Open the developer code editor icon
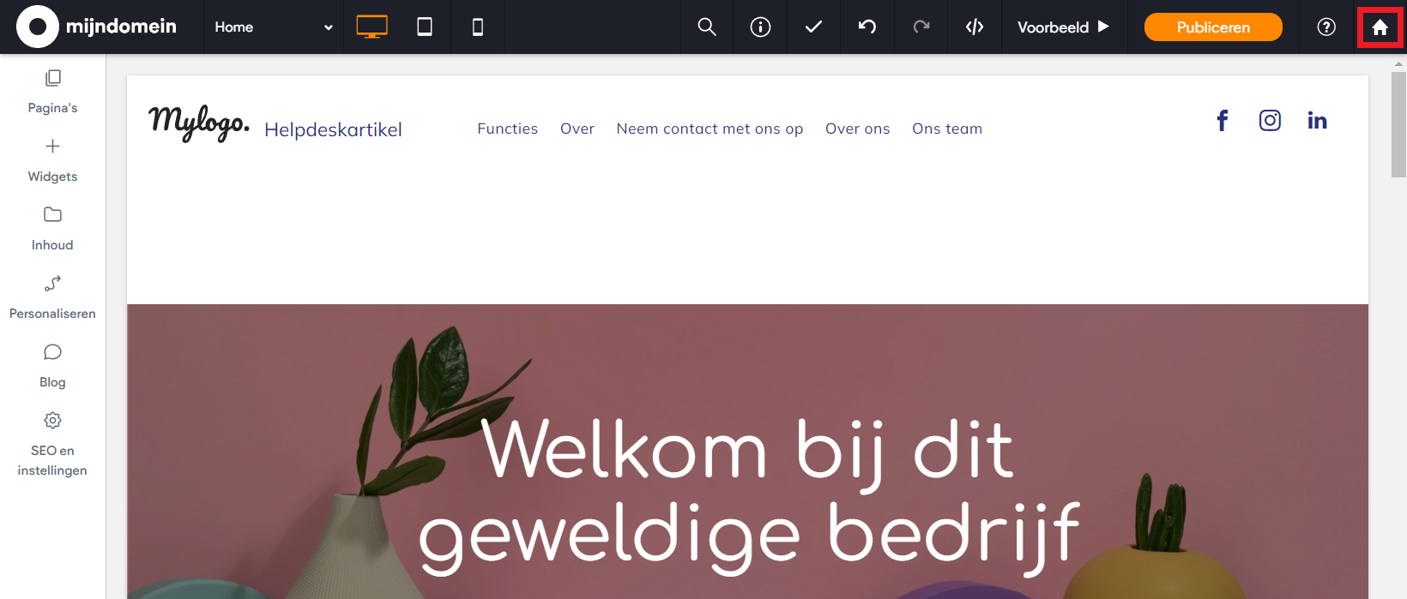Image resolution: width=1407 pixels, height=599 pixels. pos(975,27)
